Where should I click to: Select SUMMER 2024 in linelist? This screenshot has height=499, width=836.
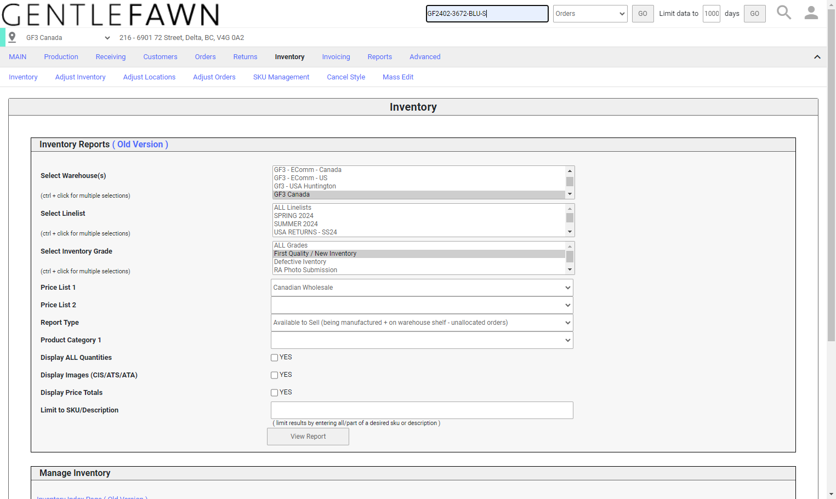pyautogui.click(x=419, y=224)
